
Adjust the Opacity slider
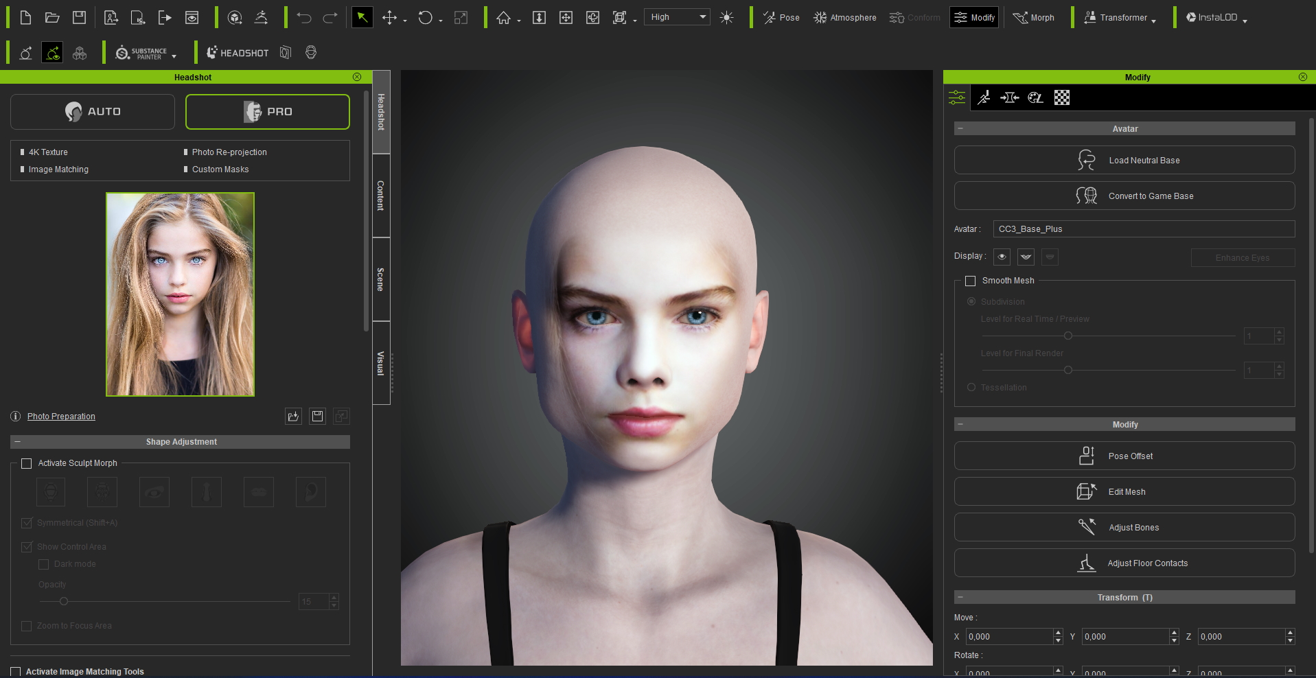pyautogui.click(x=64, y=601)
